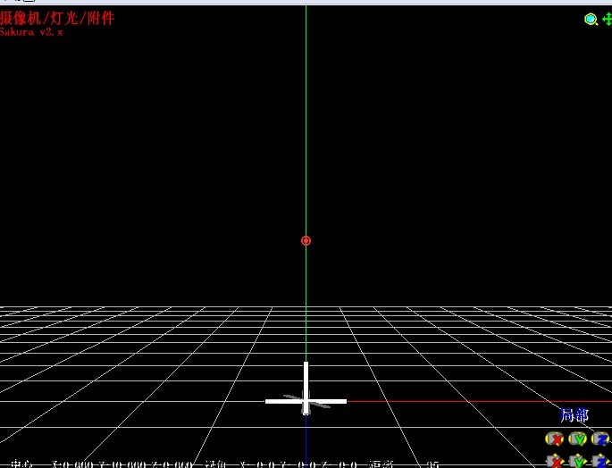The image size is (612, 468).
Task: Click the round blue Z rotation handle
Action: click(600, 439)
